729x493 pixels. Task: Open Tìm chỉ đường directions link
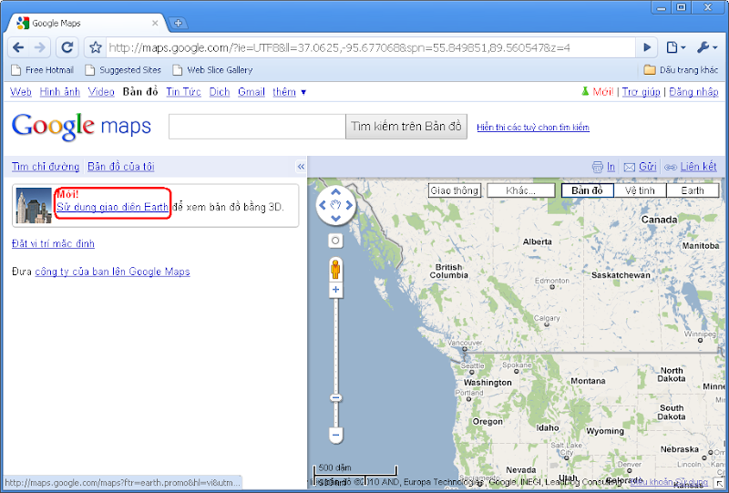[46, 167]
